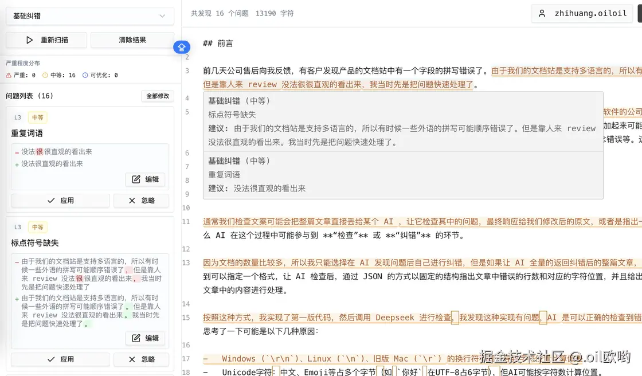The width and height of the screenshot is (642, 376).
Task: Click tooltip suggestion 建议：没法很直观的看出来
Action: tap(257, 189)
